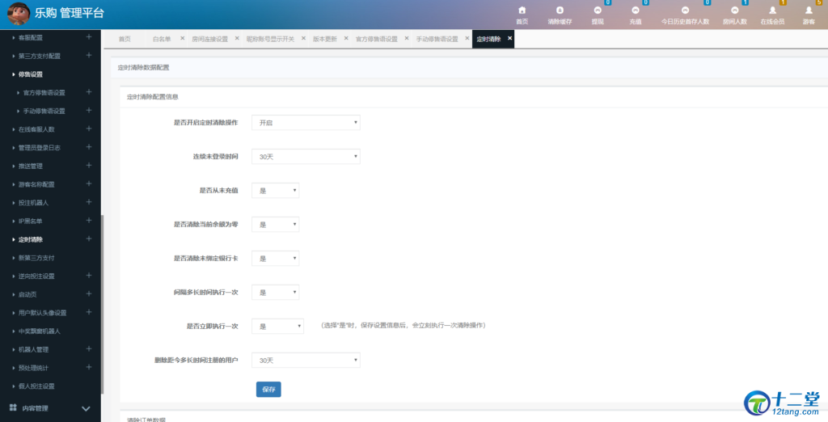This screenshot has height=422, width=828.
Task: Open the 在线会员 online members icon
Action: 772,10
